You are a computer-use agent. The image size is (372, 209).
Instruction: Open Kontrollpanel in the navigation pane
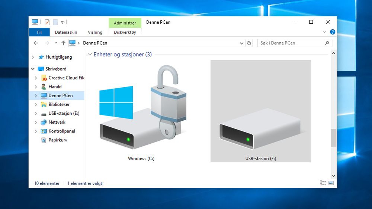(62, 131)
